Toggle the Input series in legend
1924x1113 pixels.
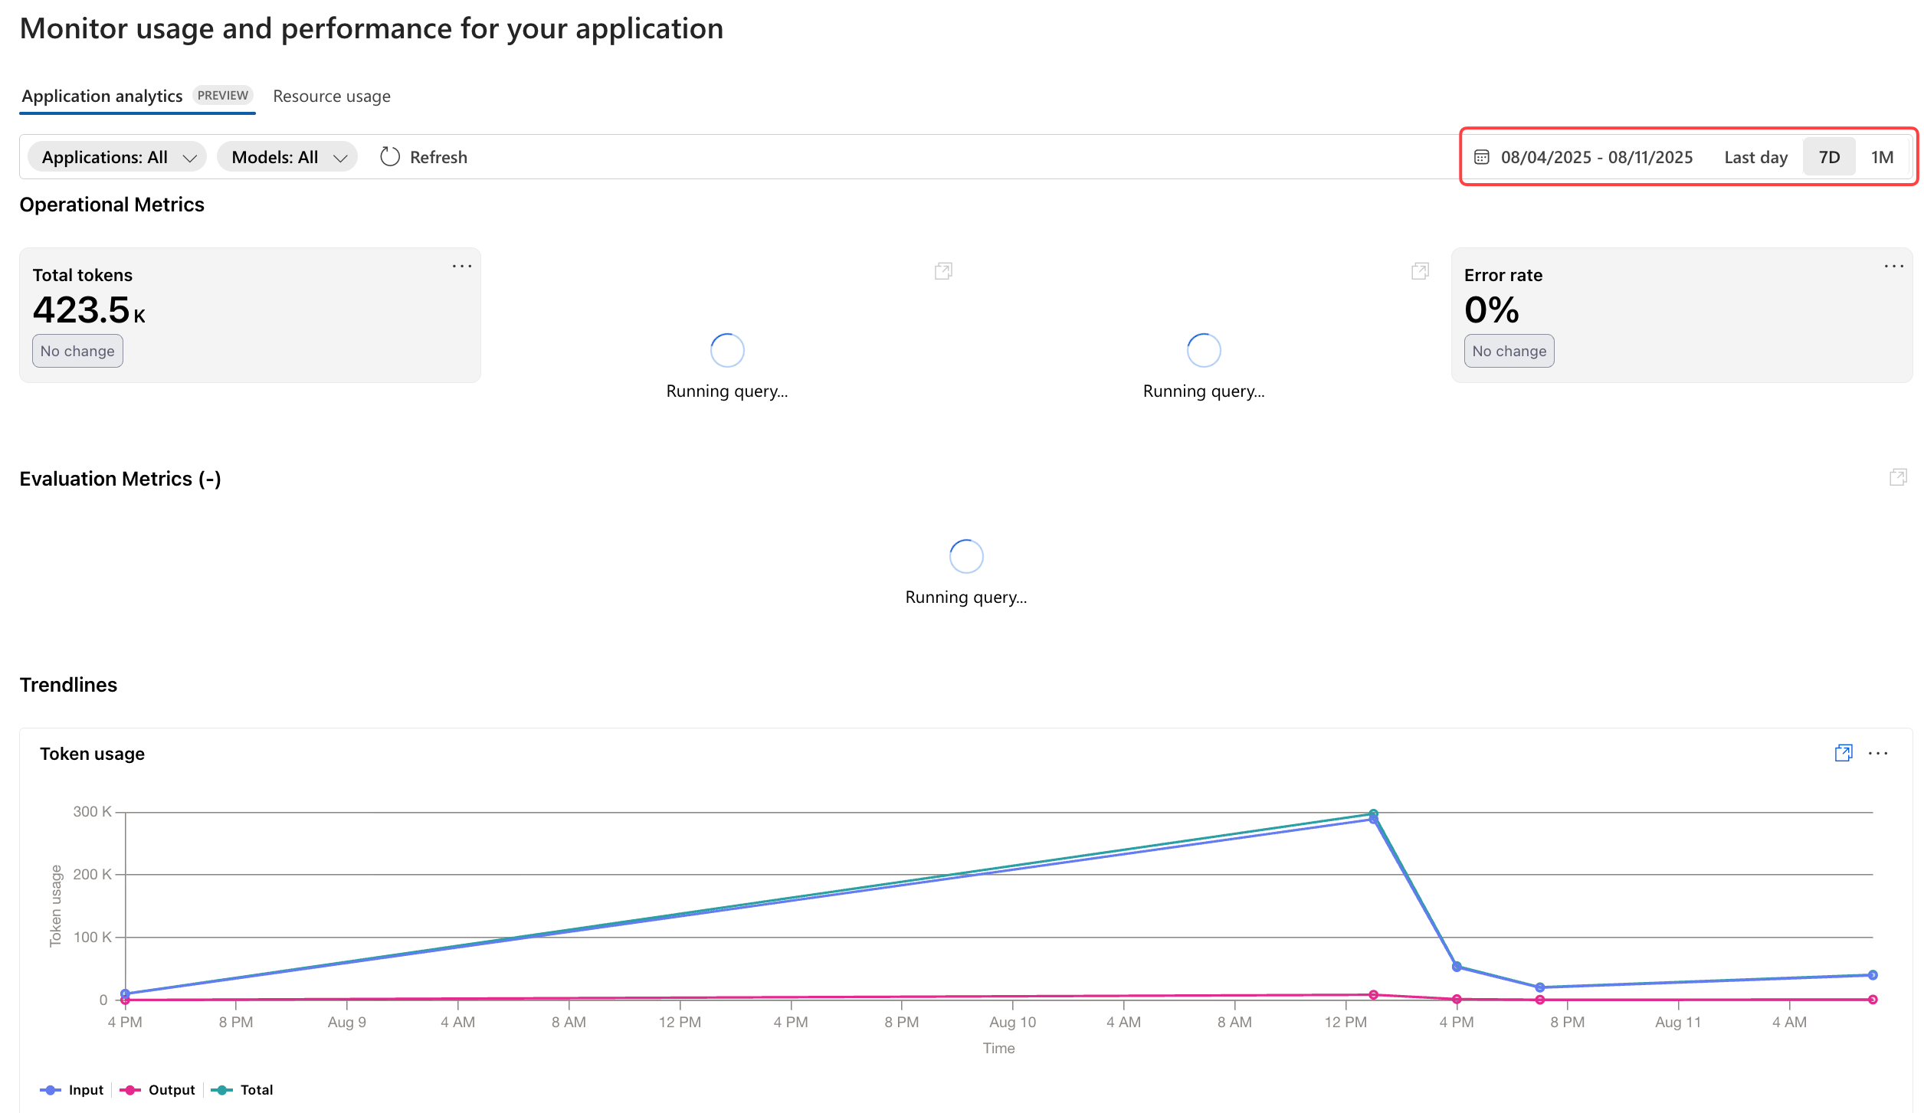click(72, 1089)
